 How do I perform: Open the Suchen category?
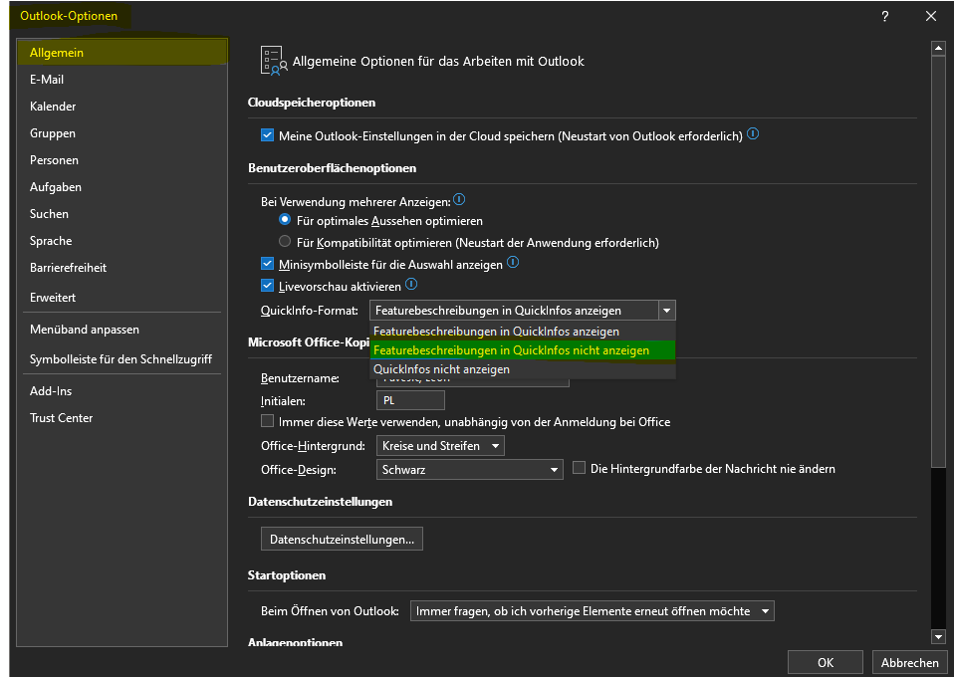(x=122, y=213)
